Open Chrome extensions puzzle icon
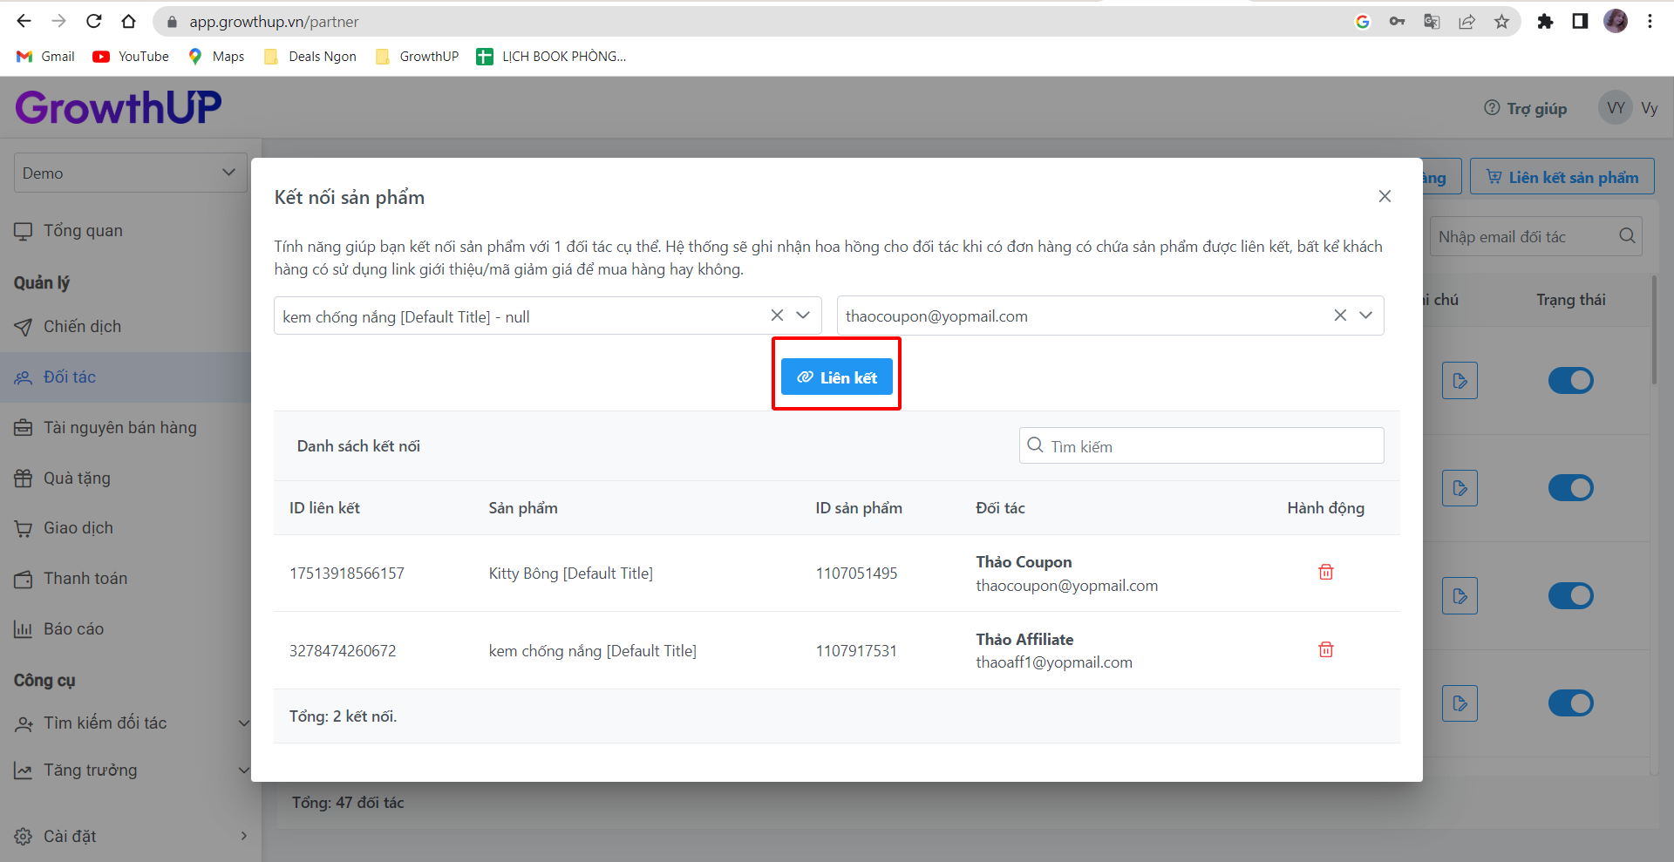 [1545, 22]
